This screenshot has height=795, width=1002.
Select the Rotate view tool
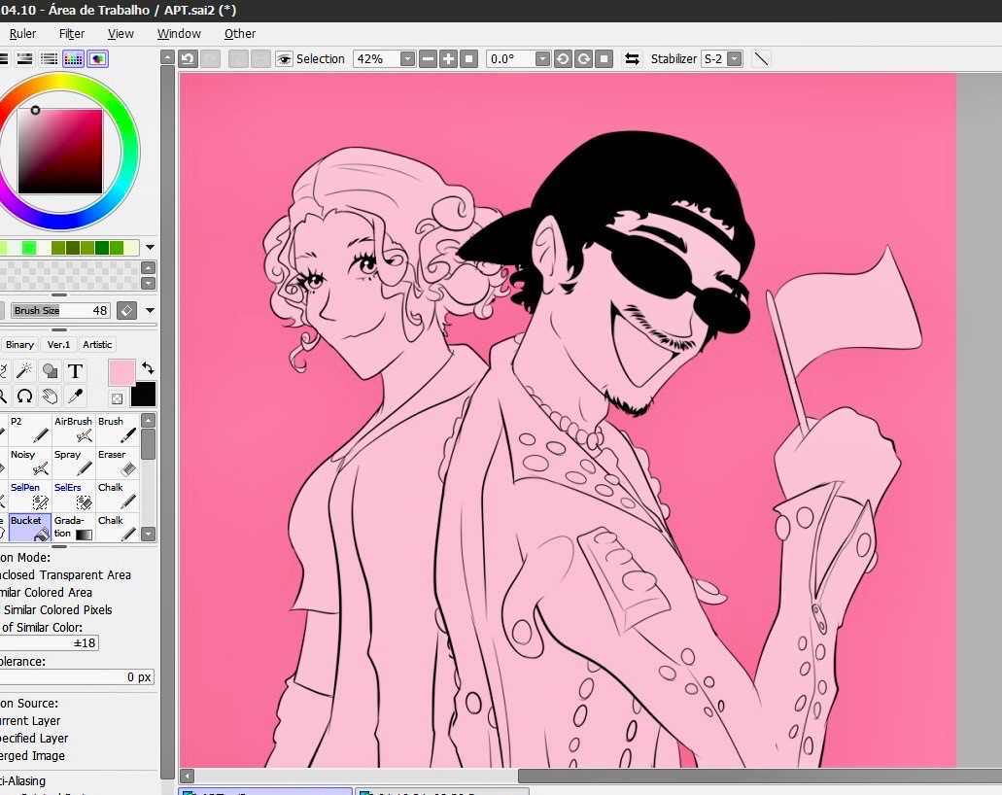pos(24,397)
